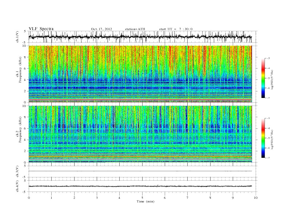Click the "ch.1(V)" axis label
This screenshot has width=288, height=222.
click(x=17, y=37)
